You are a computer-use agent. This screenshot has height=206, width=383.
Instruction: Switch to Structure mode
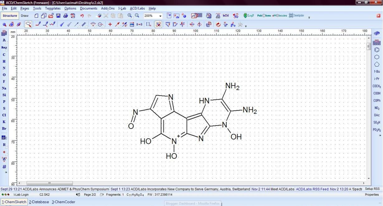pos(10,16)
